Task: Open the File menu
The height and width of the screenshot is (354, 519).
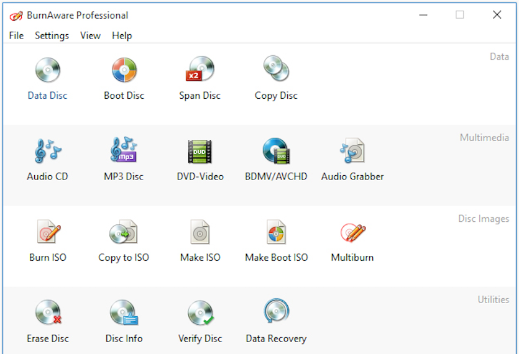Action: (x=16, y=35)
